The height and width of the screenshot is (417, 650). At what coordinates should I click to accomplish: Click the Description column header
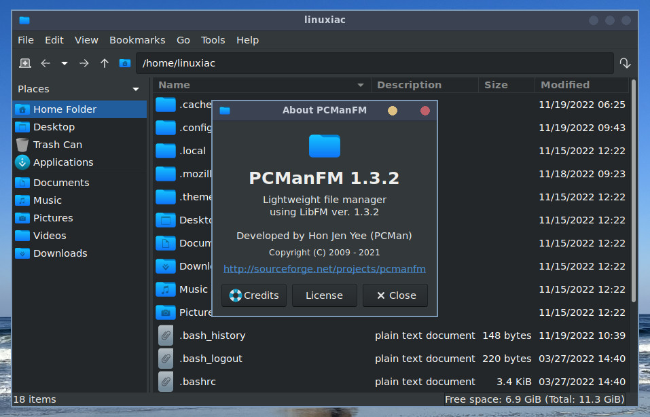coord(425,85)
